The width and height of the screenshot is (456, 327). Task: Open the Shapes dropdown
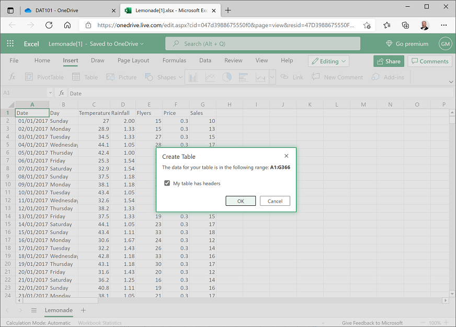tap(163, 77)
